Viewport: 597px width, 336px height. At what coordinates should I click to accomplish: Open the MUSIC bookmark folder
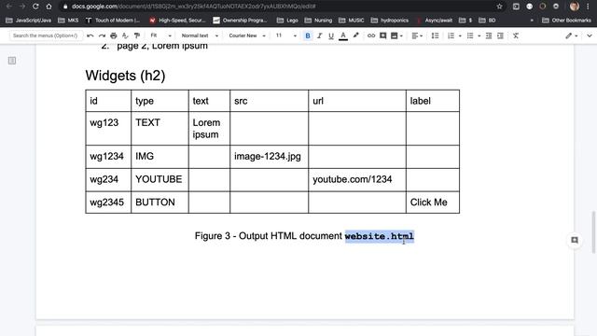[x=352, y=21]
